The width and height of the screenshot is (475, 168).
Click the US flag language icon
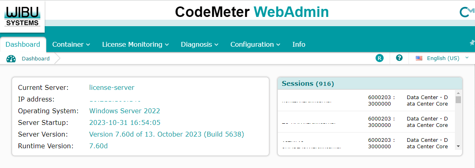click(x=419, y=58)
